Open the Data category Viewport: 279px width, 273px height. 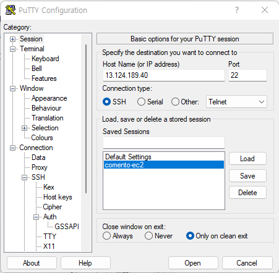38,157
